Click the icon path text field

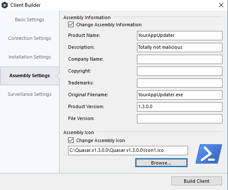click(x=128, y=151)
